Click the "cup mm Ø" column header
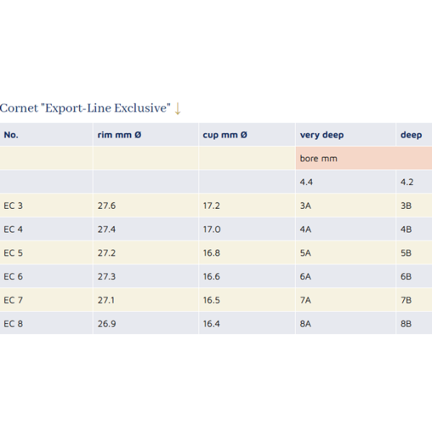The image size is (432, 432). tap(225, 135)
